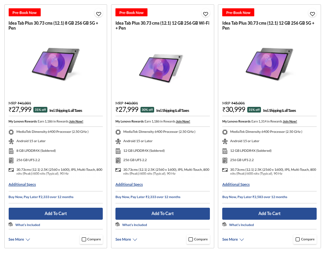This screenshot has width=326, height=253.
Task: Wishlist the 12 GB 5G tablet heart
Action: click(312, 14)
